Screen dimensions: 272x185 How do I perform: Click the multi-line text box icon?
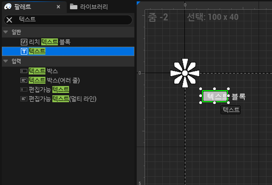tap(24, 80)
